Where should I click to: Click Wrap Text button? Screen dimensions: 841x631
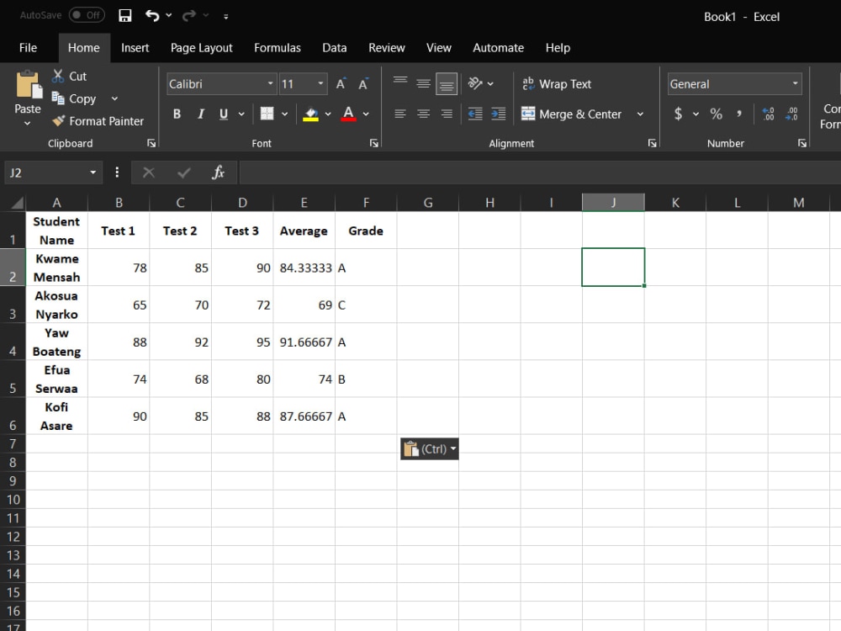click(557, 83)
